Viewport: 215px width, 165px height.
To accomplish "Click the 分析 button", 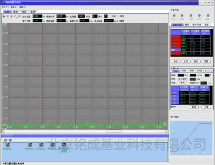I will click(x=175, y=61).
